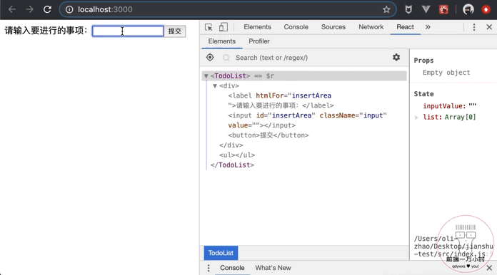497x275 pixels.
Task: Click the red update arrow icon
Action: coord(486,9)
